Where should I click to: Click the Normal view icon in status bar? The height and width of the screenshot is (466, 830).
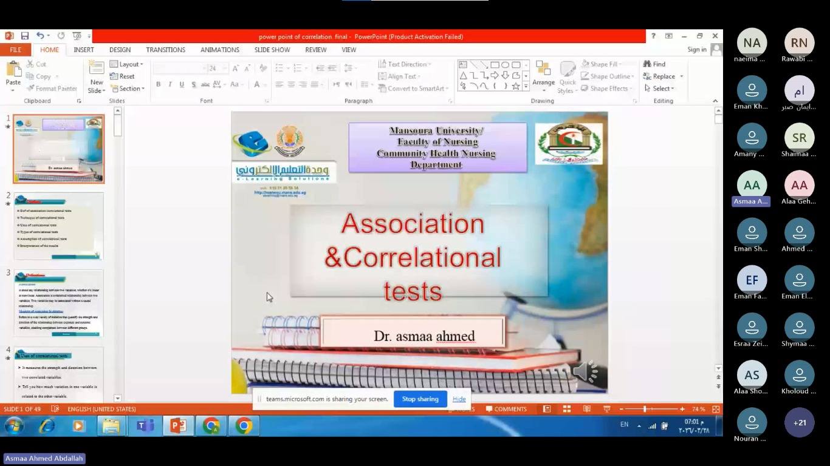coord(547,409)
